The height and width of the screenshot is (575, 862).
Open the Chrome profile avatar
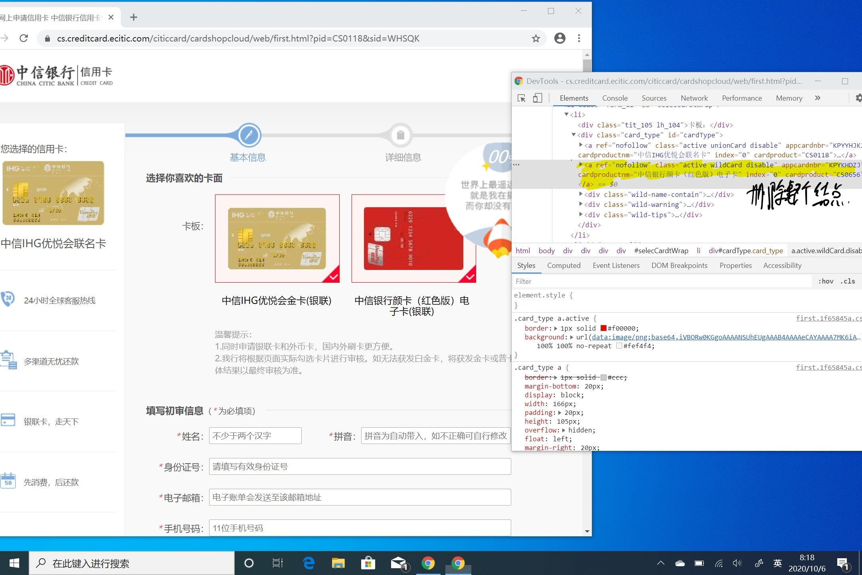pos(560,38)
